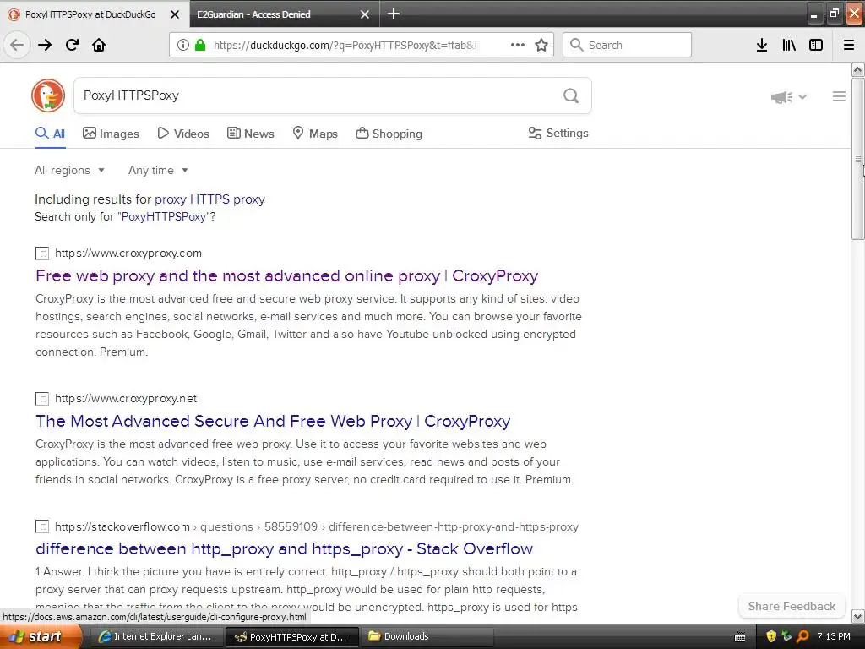865x649 pixels.
Task: Click the Share Feedback button
Action: click(x=792, y=606)
